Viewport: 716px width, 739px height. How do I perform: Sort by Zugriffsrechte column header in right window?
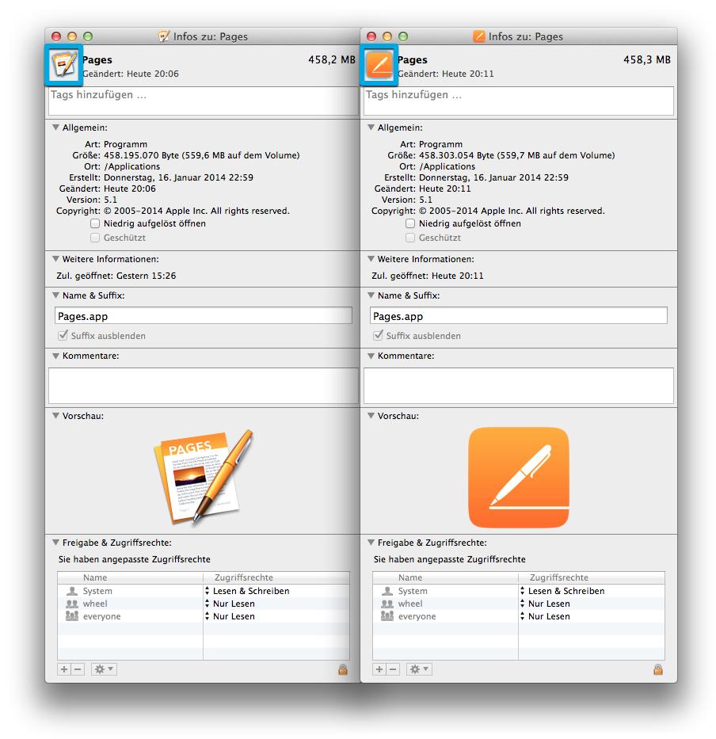pyautogui.click(x=592, y=578)
